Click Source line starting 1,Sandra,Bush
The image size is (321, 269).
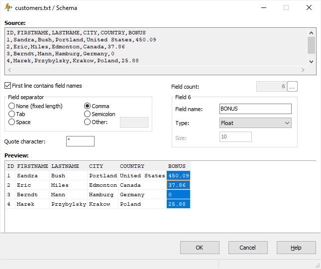(81, 39)
